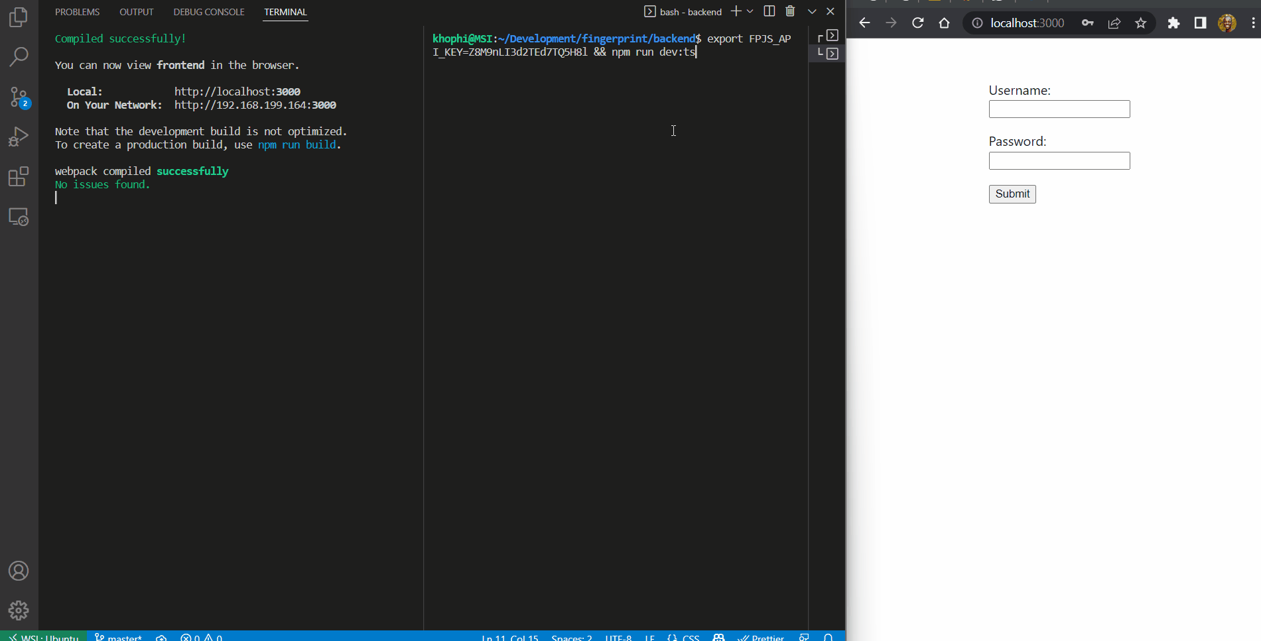Click Chrome's extensions puzzle icon
The width and height of the screenshot is (1261, 641).
pos(1173,23)
